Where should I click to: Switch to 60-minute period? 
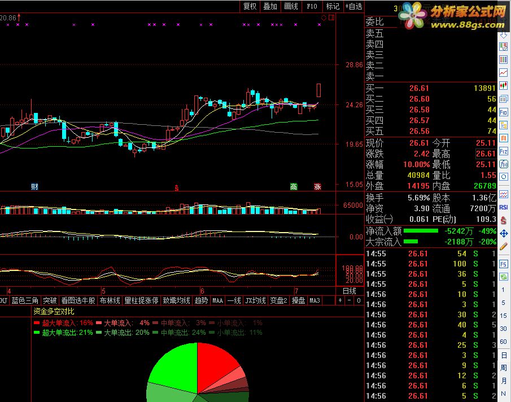[x=503, y=342]
